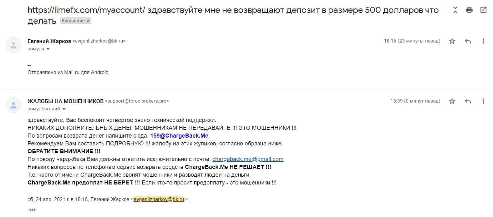Star the ЖАЛОБЫ НА МОШЕННИКОВ message

click(x=452, y=101)
